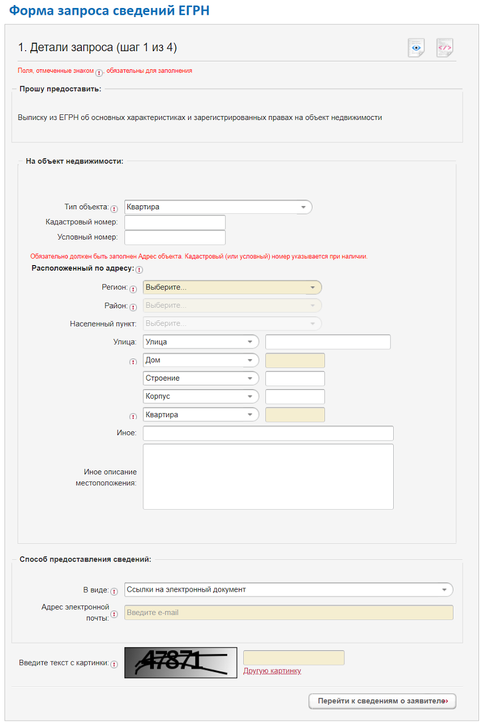Click the required mark beside Регион label
The width and height of the screenshot is (483, 727).
[x=133, y=289]
